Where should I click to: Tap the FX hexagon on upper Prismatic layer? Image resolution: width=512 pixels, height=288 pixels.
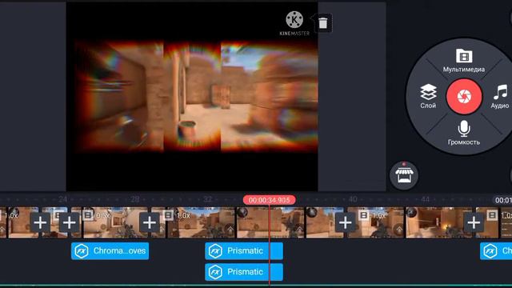(215, 251)
